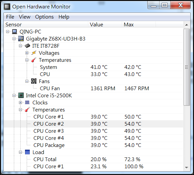194x175 pixels.
Task: Collapse the Fans node
Action: [x=27, y=81]
